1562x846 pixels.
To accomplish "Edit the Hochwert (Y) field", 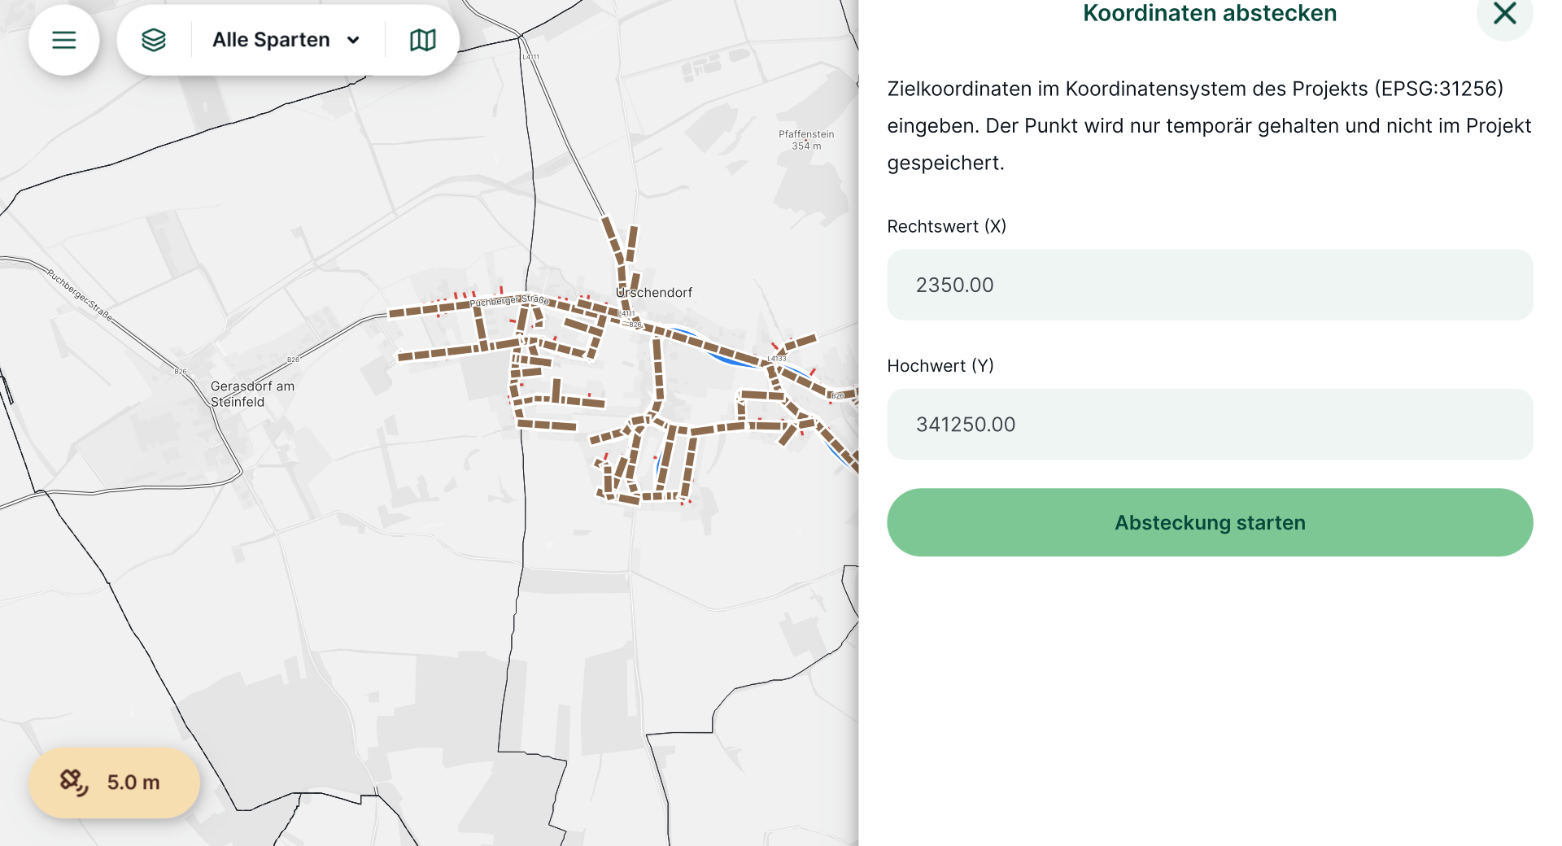I will tap(1210, 424).
